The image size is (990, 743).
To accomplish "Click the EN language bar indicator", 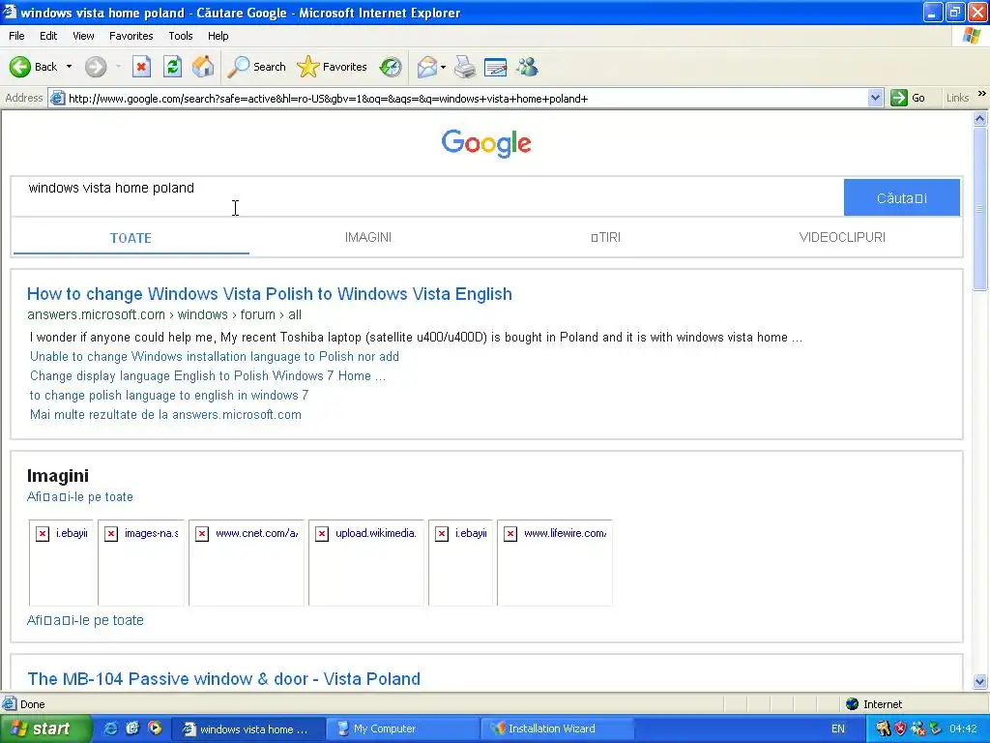I will point(838,728).
